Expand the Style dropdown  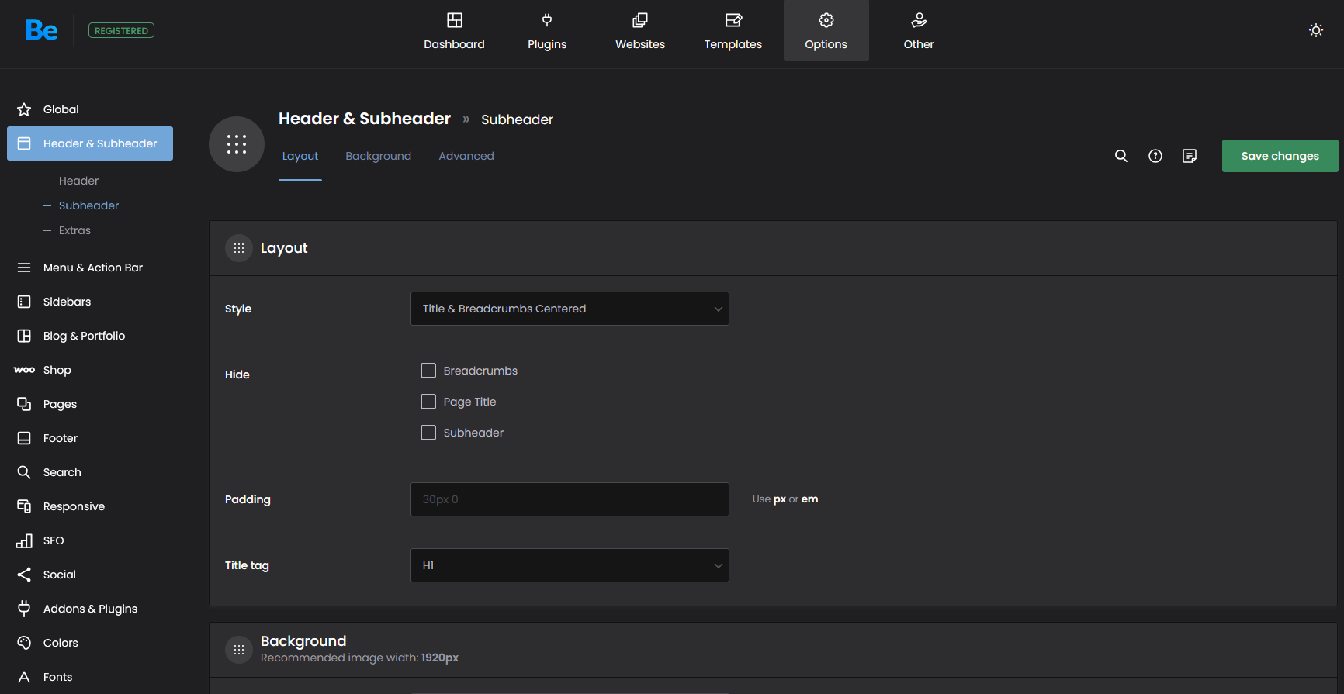point(570,309)
